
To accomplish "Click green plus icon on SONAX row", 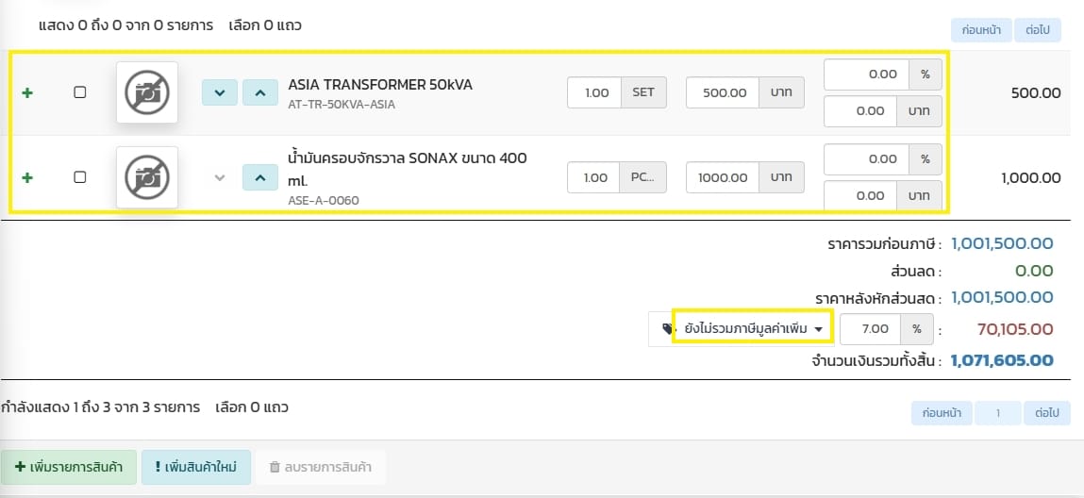I will pyautogui.click(x=26, y=177).
